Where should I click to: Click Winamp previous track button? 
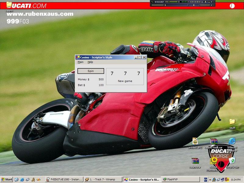[x=191, y=2]
